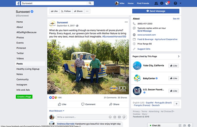
Task: Open the post's truck photo
Action: [x=88, y=67]
